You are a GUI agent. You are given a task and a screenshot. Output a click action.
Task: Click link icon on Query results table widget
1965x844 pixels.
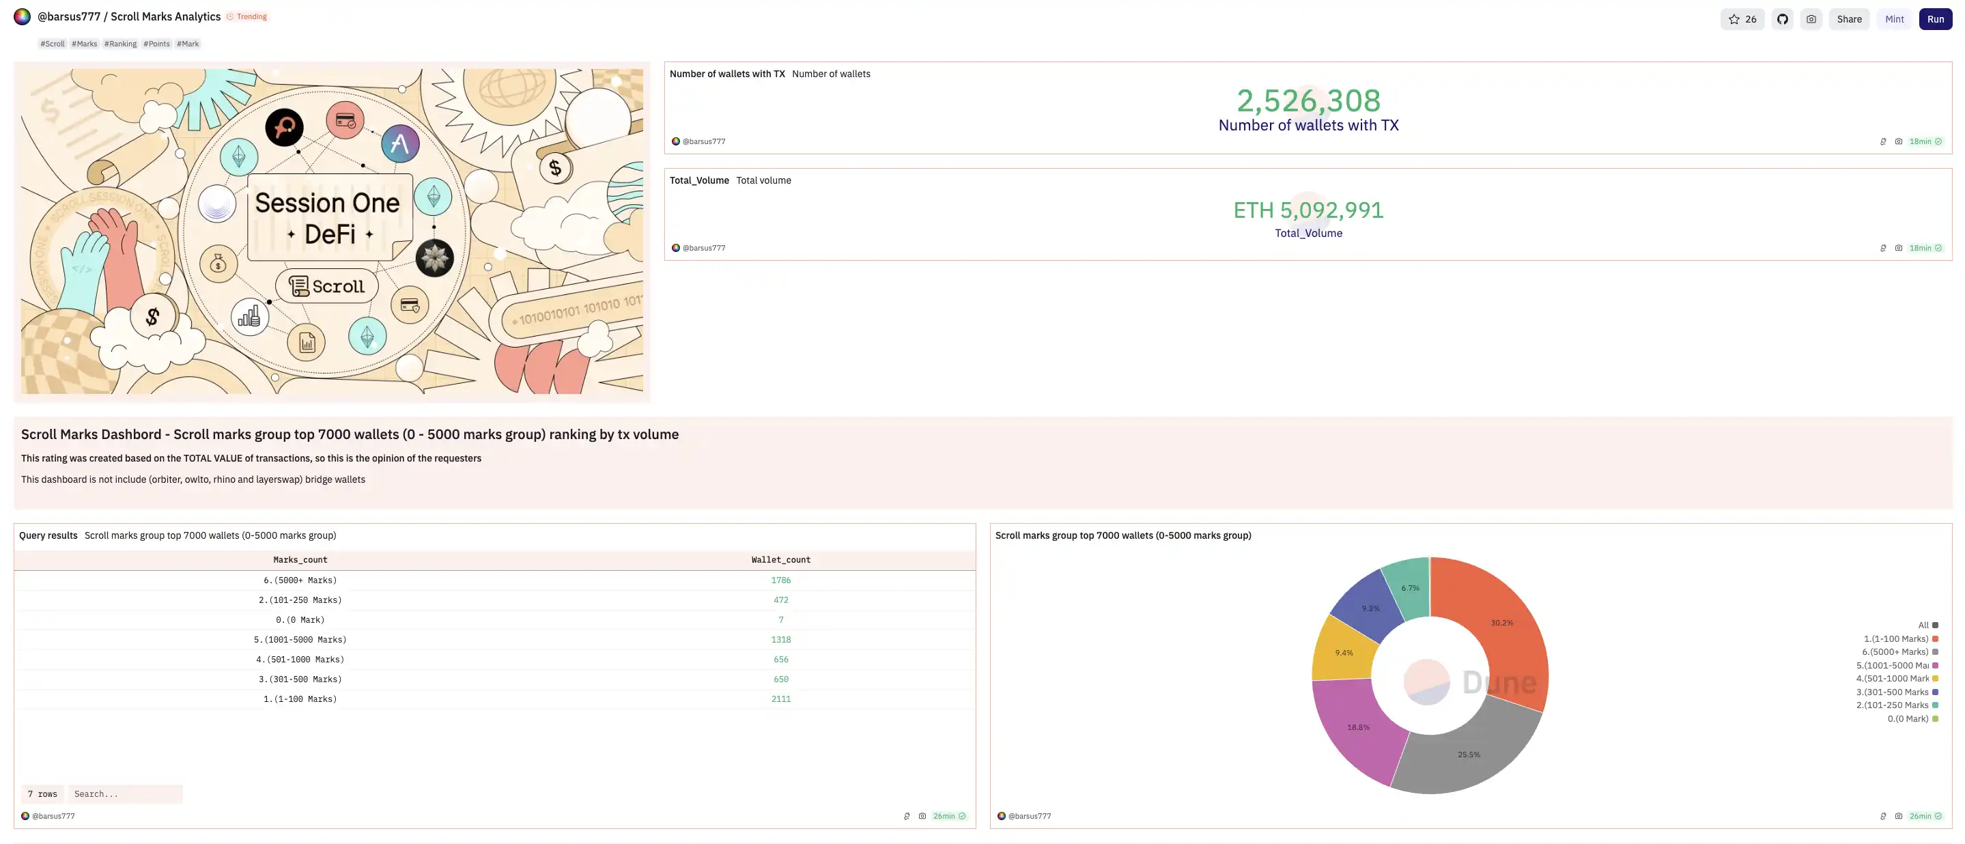(906, 816)
